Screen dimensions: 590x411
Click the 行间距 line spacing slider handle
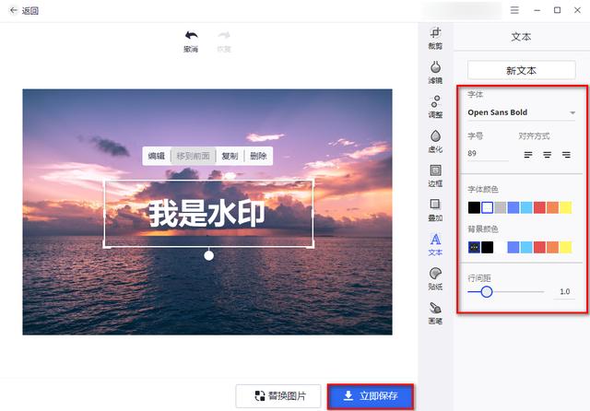[x=487, y=291]
